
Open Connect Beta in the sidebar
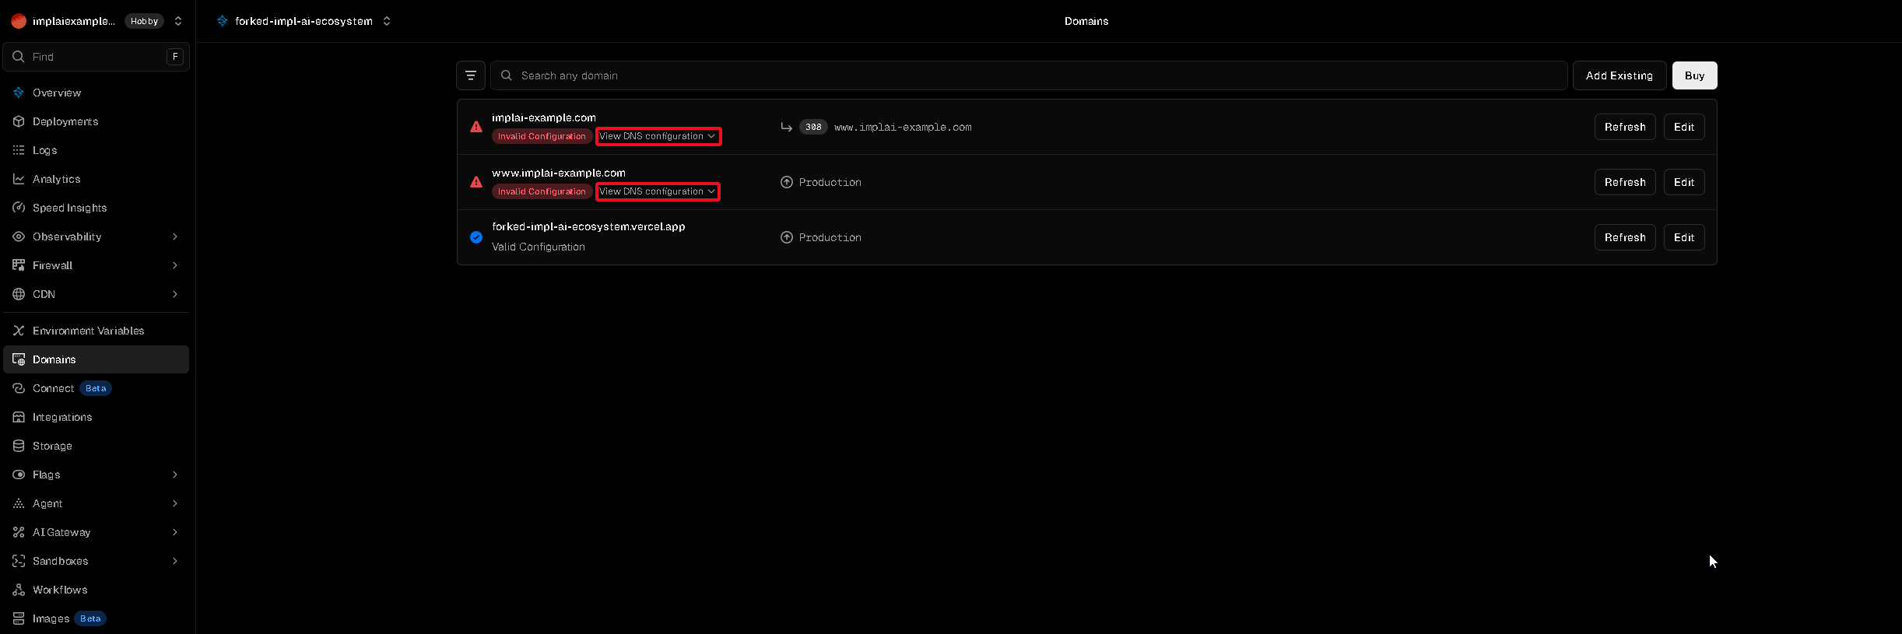coord(97,388)
